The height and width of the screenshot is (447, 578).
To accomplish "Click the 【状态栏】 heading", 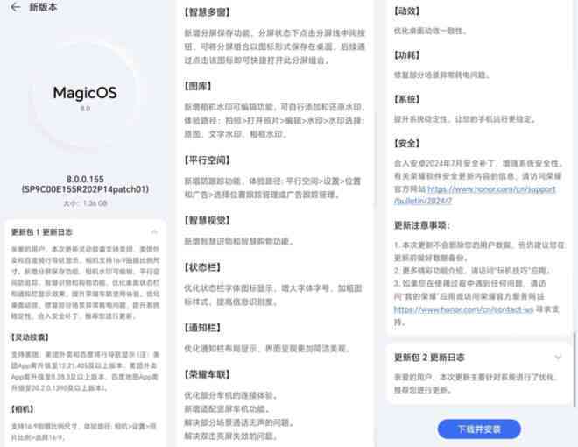I will click(202, 267).
